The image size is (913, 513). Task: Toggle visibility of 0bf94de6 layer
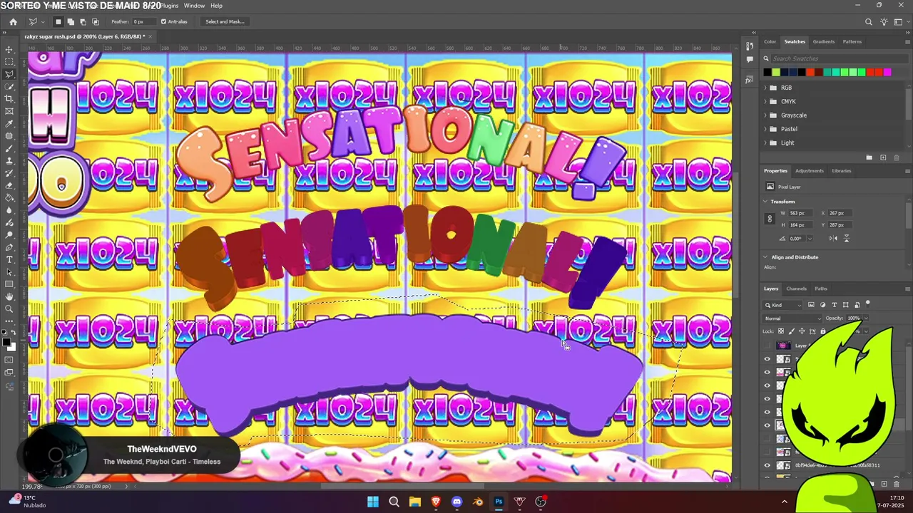(x=767, y=465)
